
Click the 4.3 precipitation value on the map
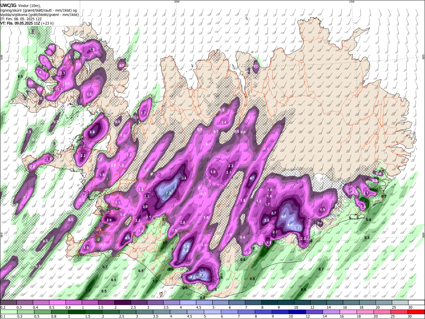tap(252, 178)
